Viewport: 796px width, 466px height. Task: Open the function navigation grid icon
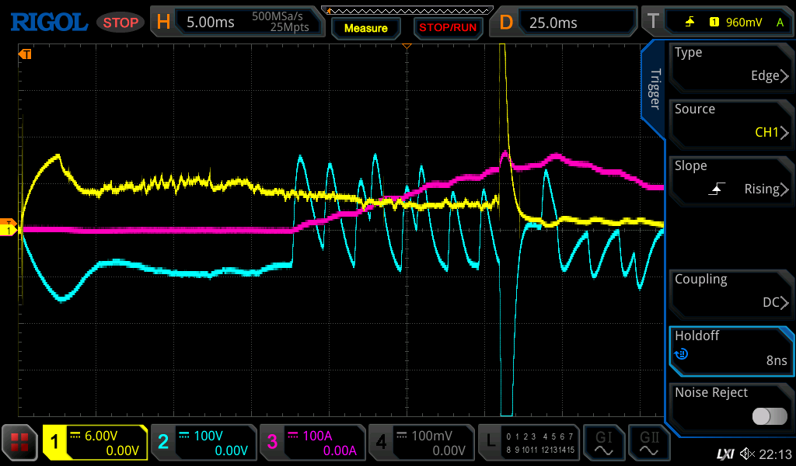[x=21, y=443]
